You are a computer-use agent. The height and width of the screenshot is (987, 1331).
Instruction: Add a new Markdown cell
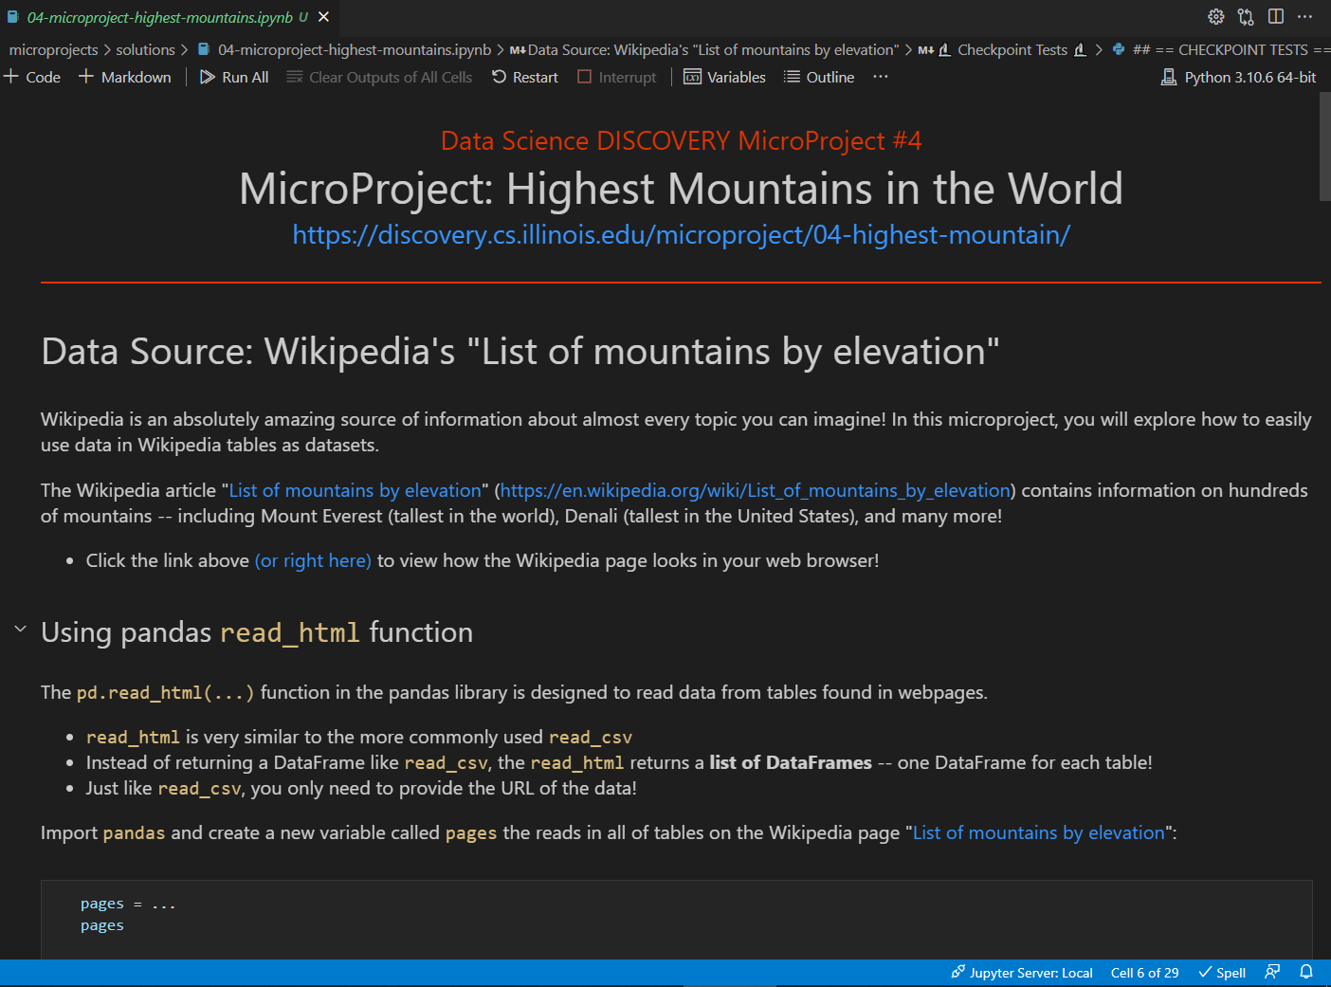point(125,77)
